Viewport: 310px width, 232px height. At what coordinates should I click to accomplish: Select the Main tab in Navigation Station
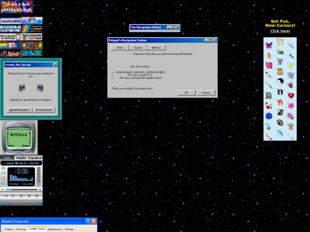[120, 48]
